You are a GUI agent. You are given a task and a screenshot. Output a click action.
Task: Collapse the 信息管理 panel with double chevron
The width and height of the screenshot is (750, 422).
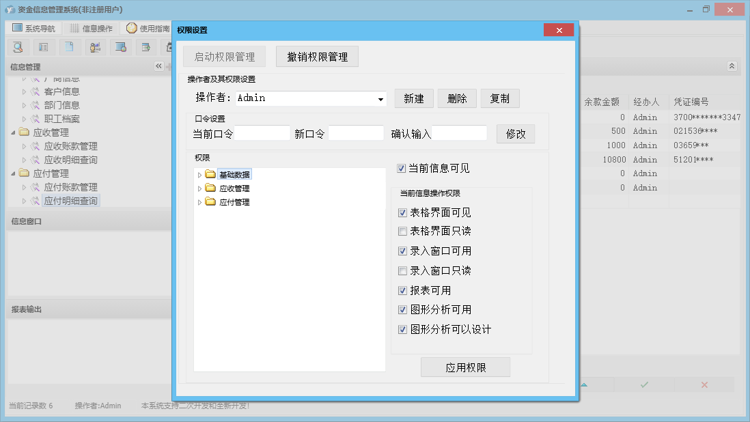[158, 66]
